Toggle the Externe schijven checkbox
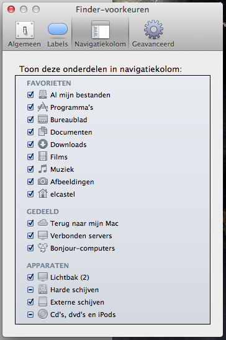Image resolution: width=226 pixels, height=340 pixels. click(x=30, y=302)
